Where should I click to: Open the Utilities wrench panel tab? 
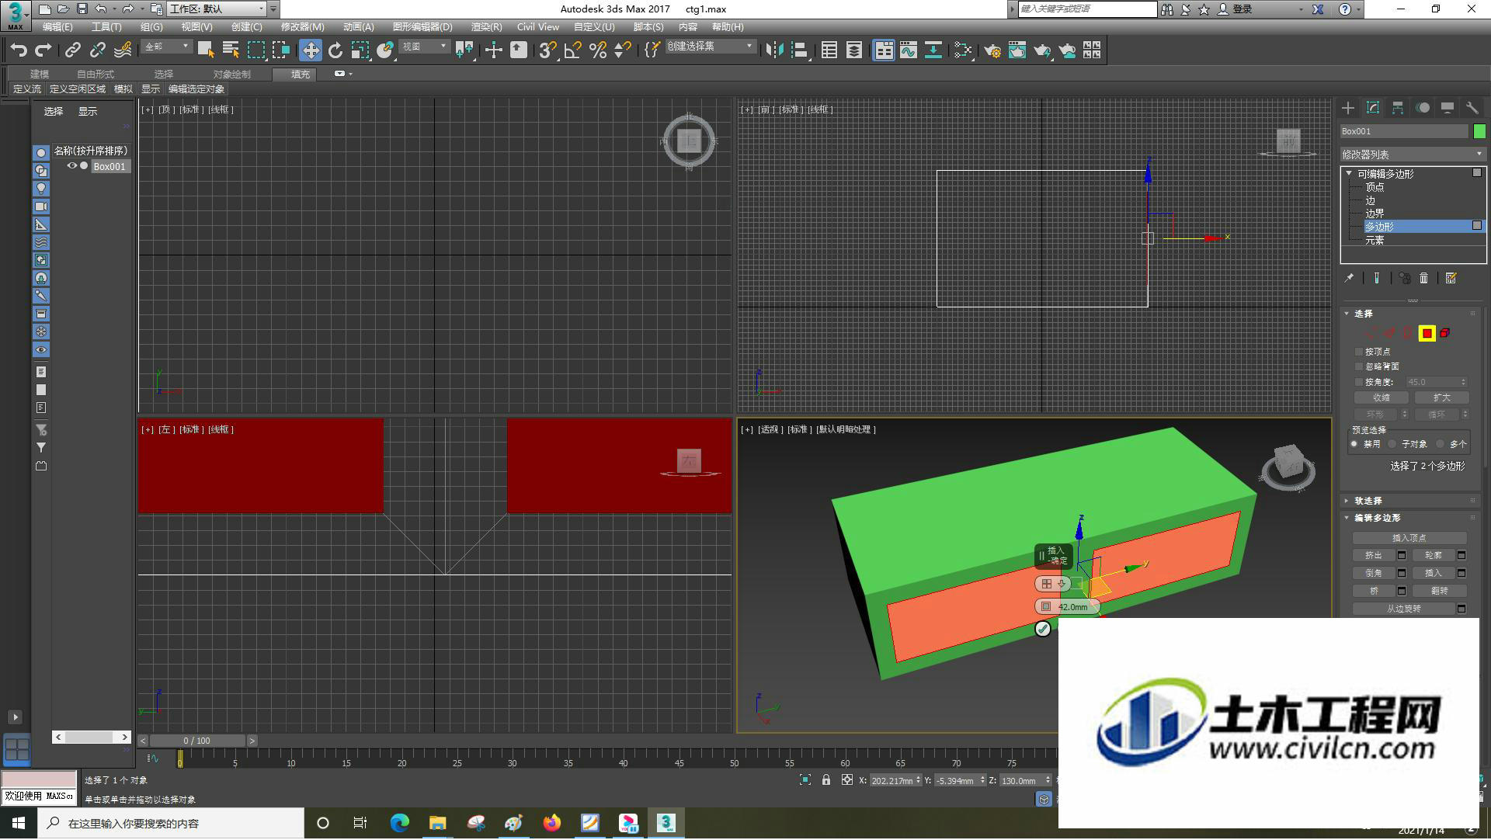[1472, 108]
